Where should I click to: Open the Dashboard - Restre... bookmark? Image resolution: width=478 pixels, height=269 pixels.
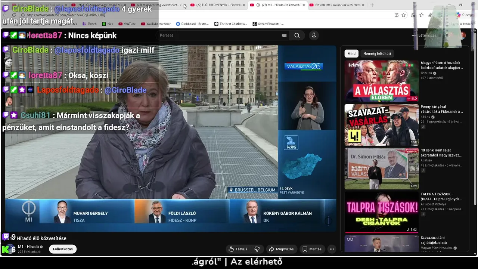click(192, 24)
